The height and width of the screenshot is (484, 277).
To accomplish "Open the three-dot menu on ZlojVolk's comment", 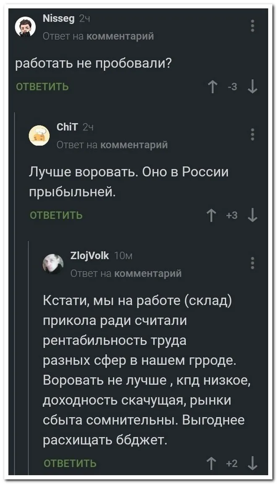I will 252,263.
